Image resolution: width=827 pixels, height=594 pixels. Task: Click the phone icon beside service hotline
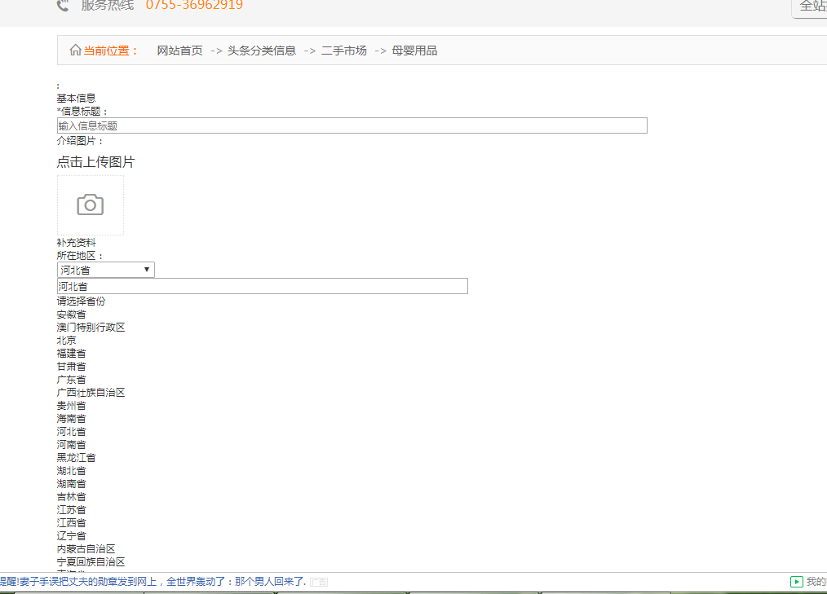pyautogui.click(x=63, y=6)
